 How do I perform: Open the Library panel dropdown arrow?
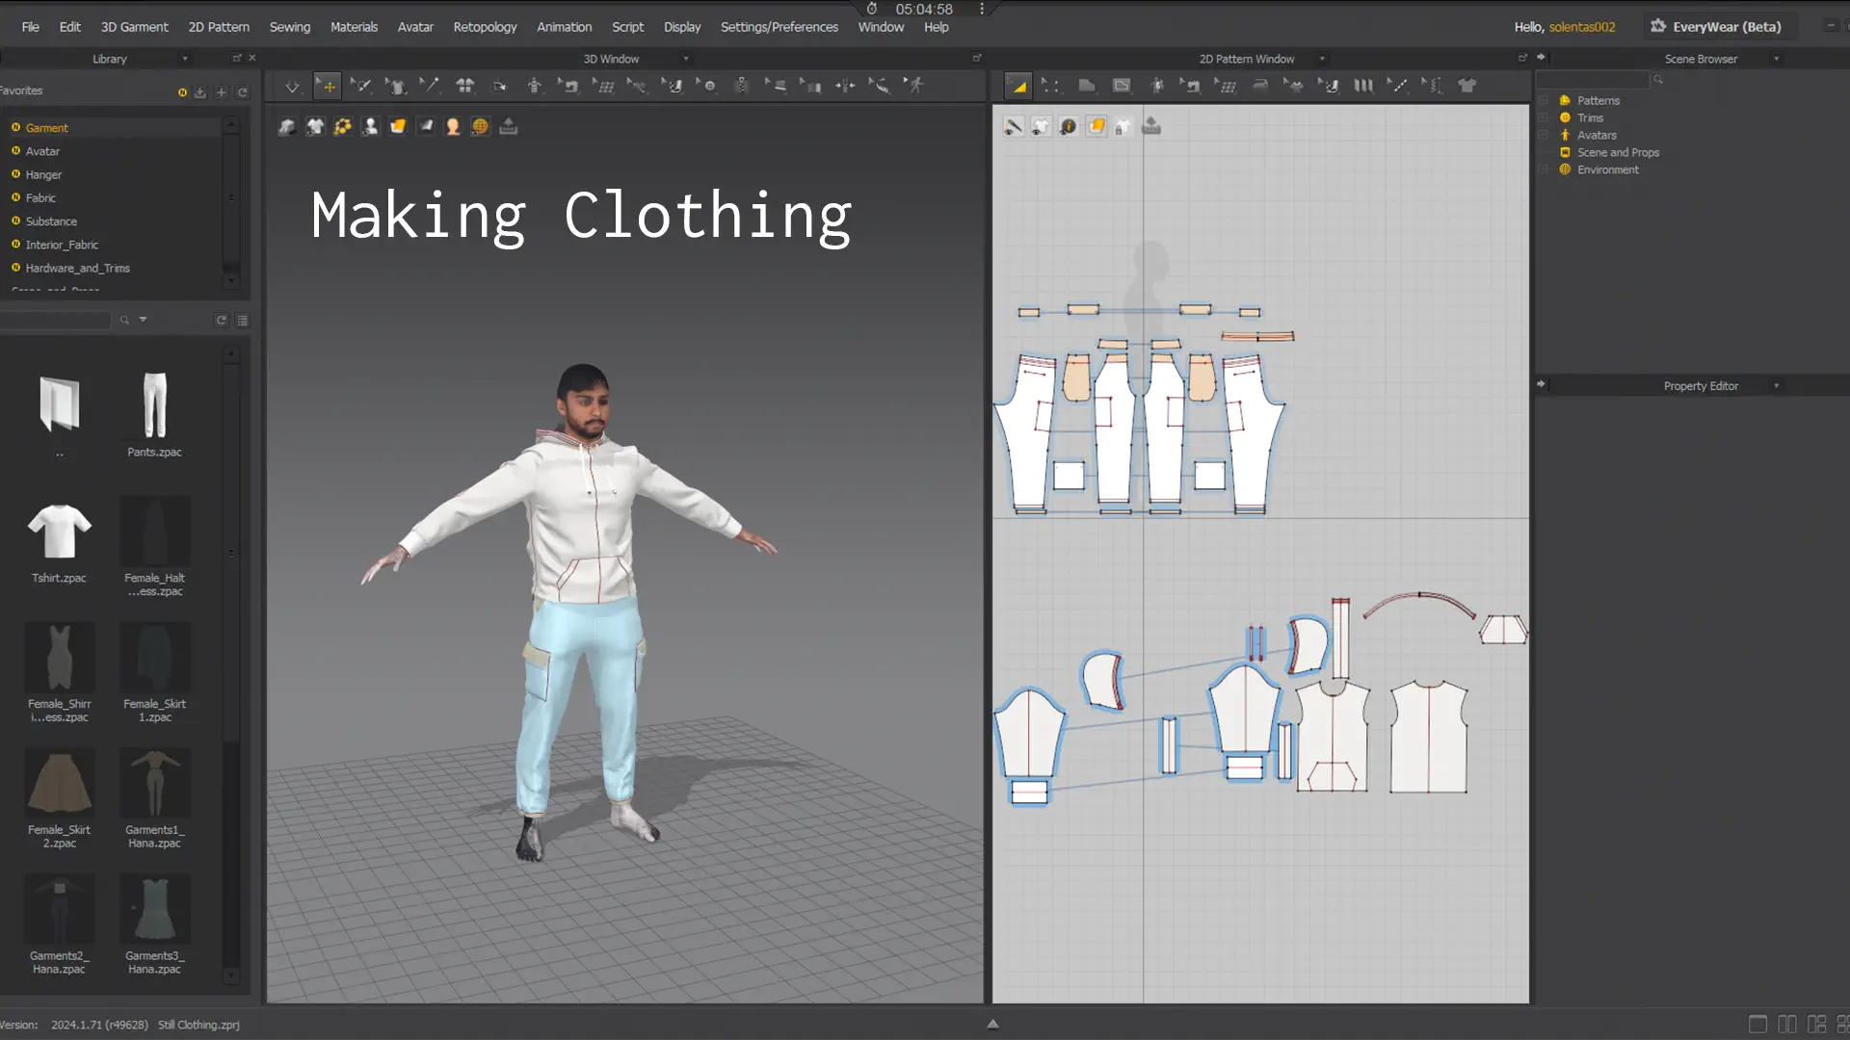coord(185,59)
